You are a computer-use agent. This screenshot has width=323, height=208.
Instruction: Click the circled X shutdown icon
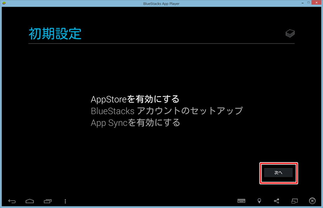pyautogui.click(x=312, y=201)
